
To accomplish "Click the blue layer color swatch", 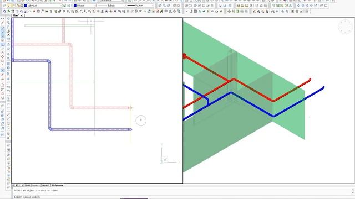I will [25, 6].
